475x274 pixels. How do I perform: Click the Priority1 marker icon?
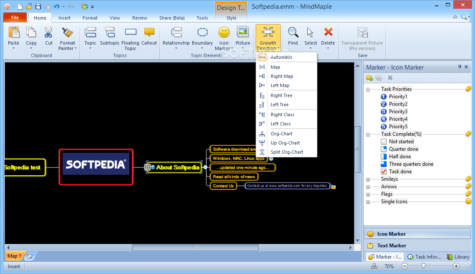click(384, 97)
